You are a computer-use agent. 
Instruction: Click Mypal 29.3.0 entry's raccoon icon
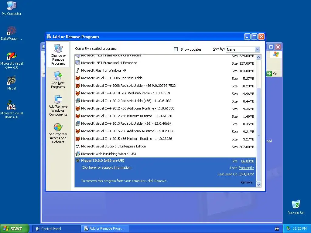click(x=77, y=161)
